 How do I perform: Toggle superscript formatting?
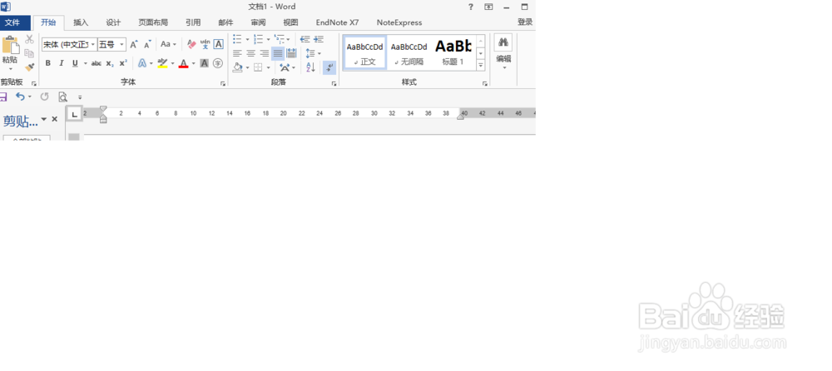[122, 63]
